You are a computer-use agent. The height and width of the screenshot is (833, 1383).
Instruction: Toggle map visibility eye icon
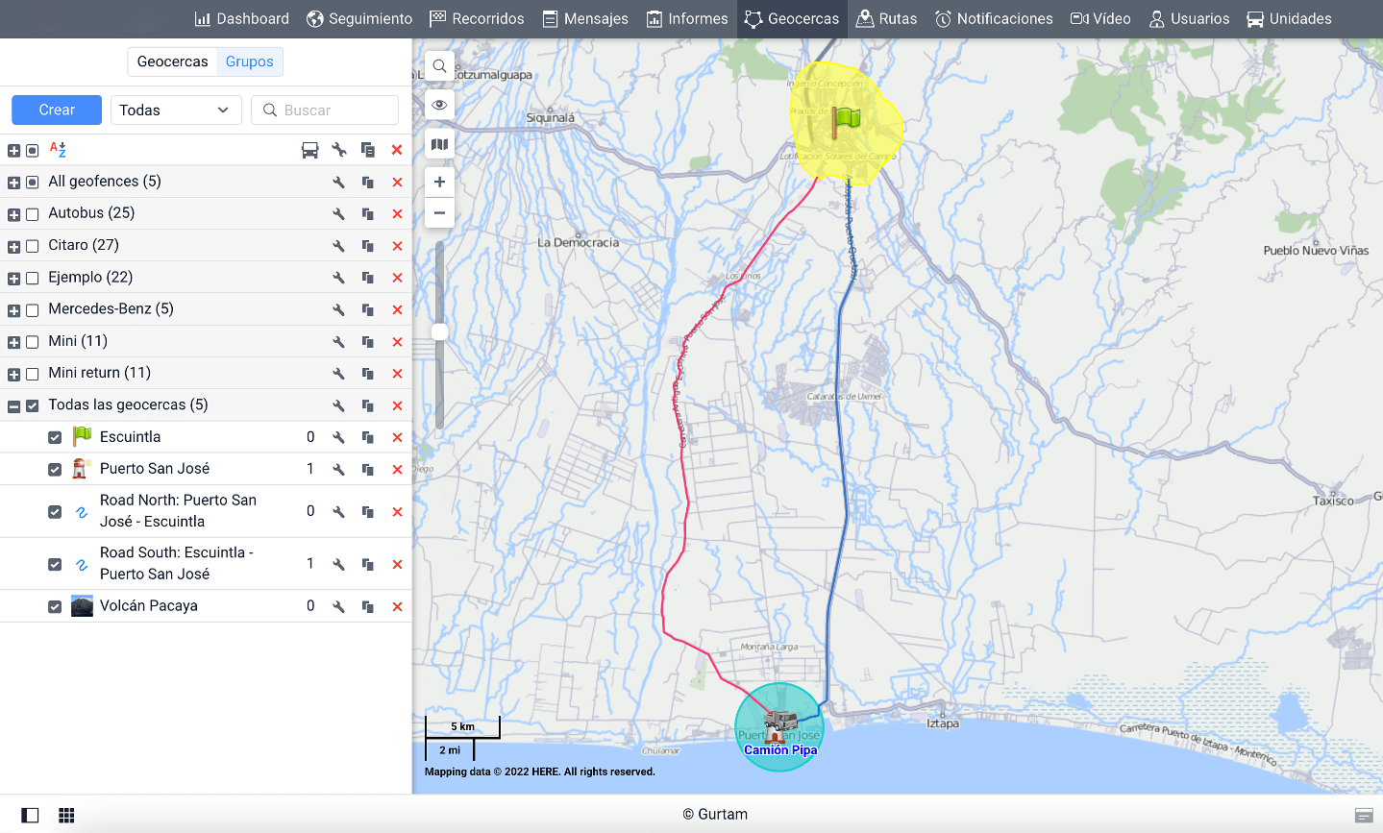(x=439, y=105)
